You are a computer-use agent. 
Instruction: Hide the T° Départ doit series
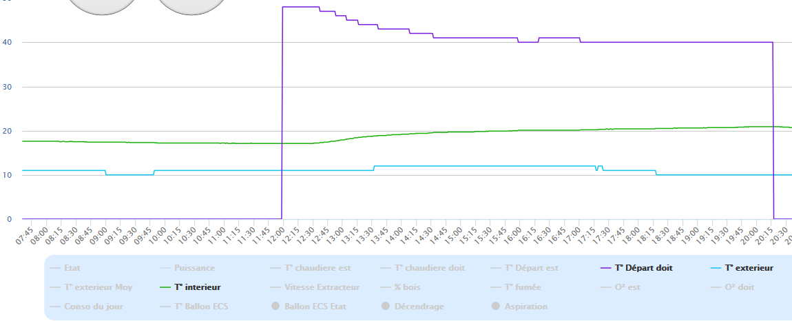(644, 268)
